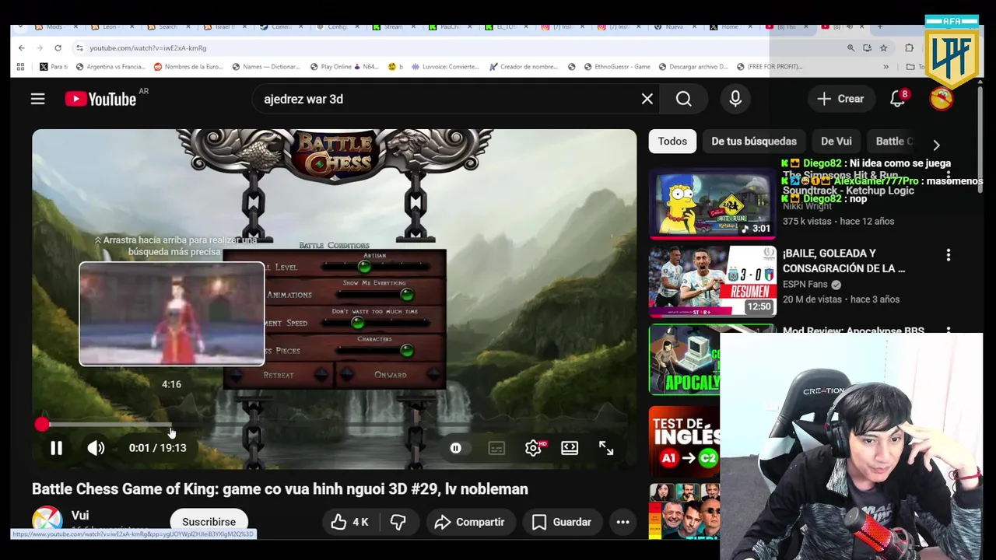This screenshot has width=996, height=560.
Task: Switch to the Home browser tab
Action: pyautogui.click(x=729, y=26)
